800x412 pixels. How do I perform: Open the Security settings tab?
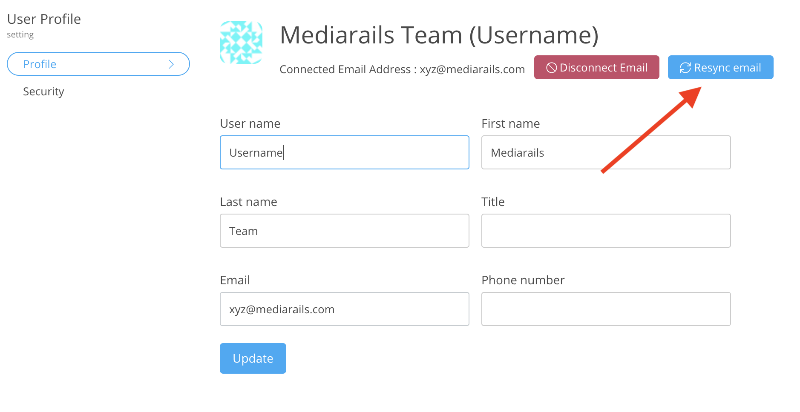43,92
